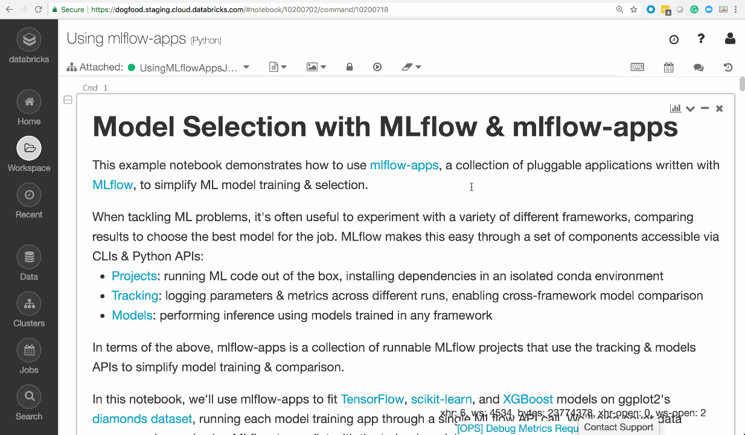The width and height of the screenshot is (745, 435).
Task: Click the Cmd 1 label
Action: [x=95, y=88]
